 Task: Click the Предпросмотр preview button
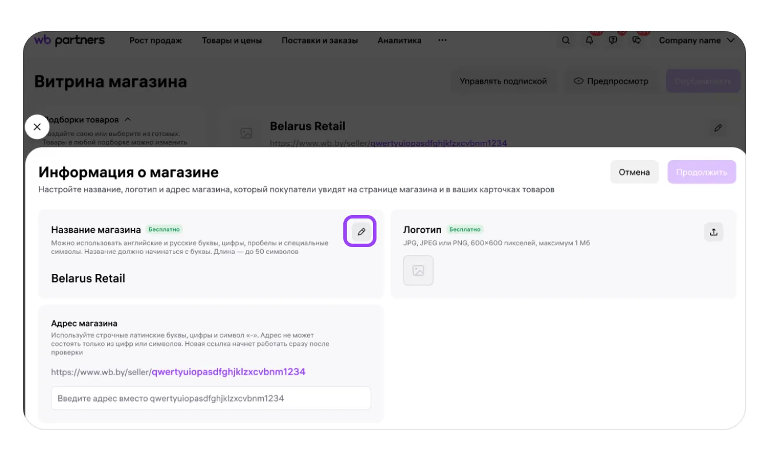611,81
